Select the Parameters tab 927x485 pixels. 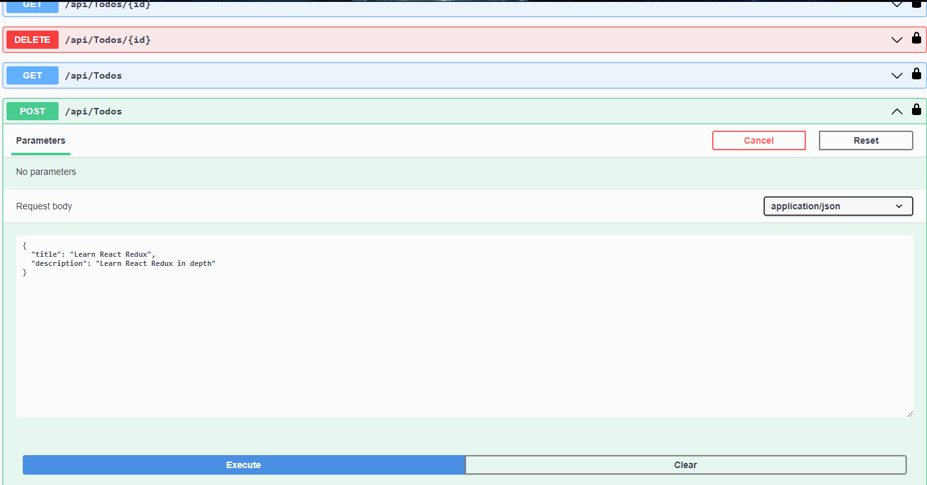(x=41, y=140)
